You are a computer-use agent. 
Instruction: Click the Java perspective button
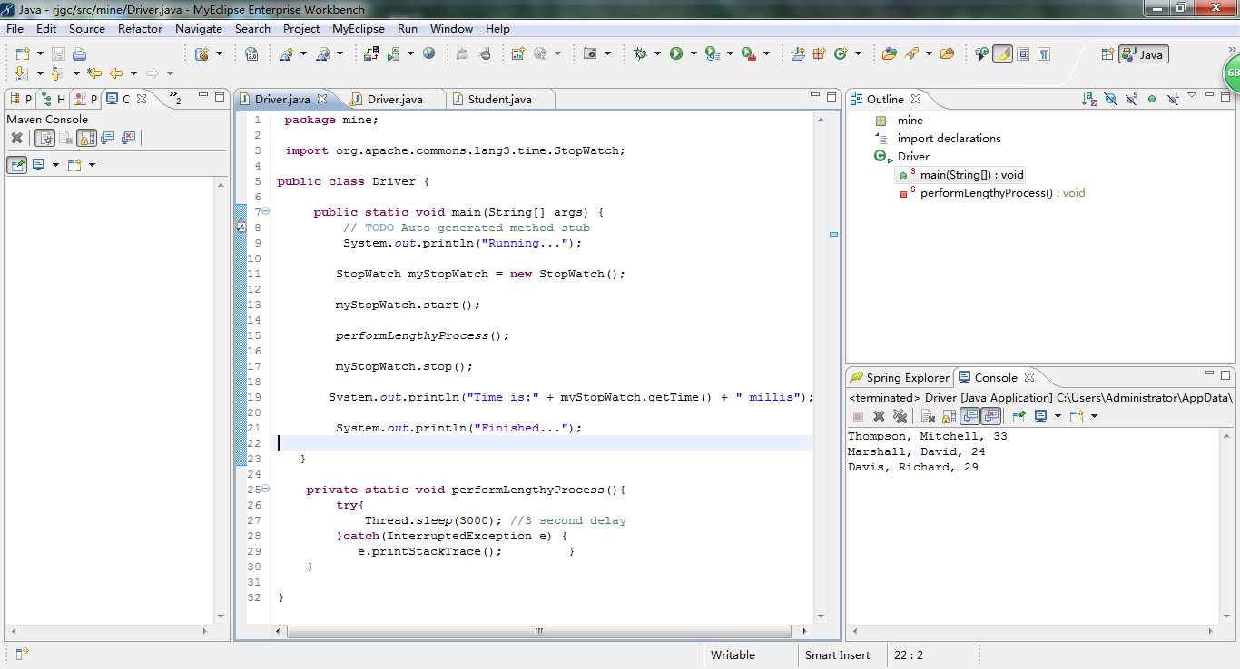[1143, 54]
